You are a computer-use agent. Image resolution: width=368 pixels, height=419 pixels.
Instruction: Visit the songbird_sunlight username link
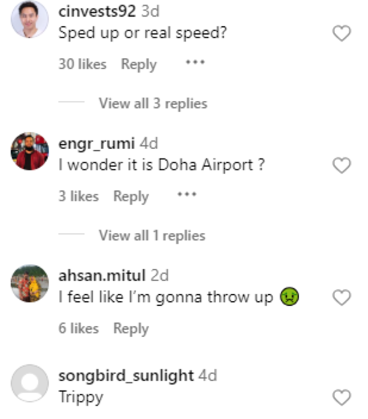[126, 375]
